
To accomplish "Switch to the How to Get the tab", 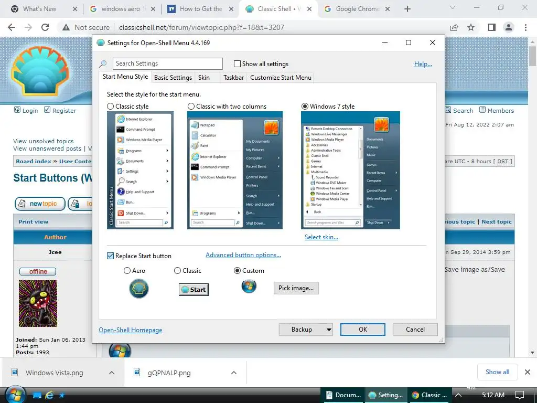I will tap(201, 9).
